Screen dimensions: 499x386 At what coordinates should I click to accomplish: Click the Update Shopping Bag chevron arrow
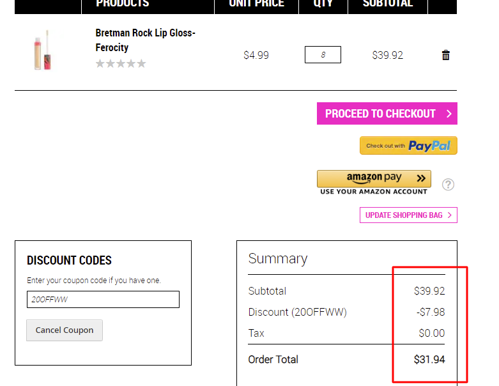pos(449,215)
